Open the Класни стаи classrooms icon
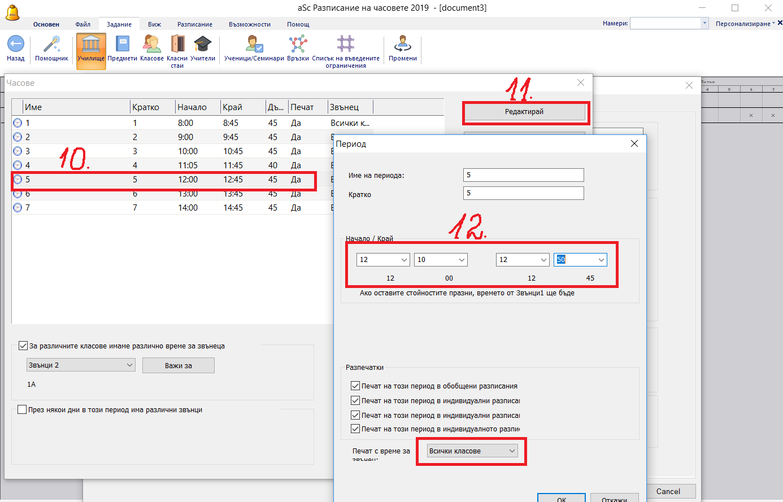 click(177, 45)
